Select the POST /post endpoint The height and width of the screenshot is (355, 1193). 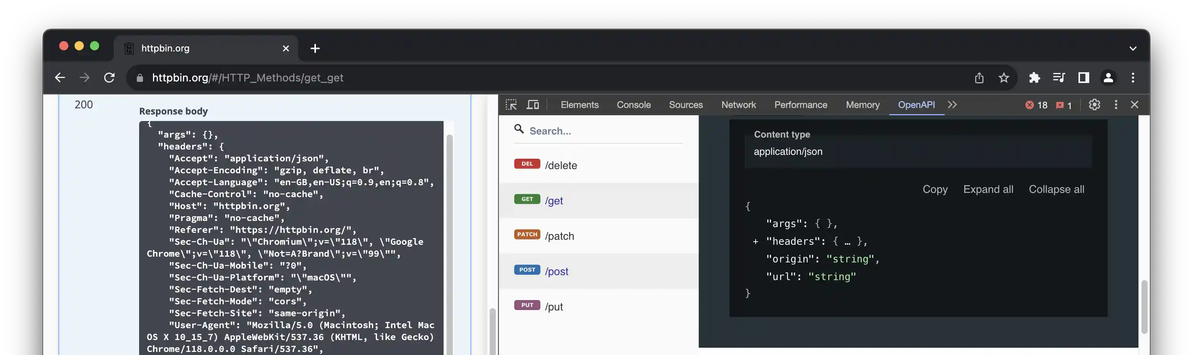point(598,271)
